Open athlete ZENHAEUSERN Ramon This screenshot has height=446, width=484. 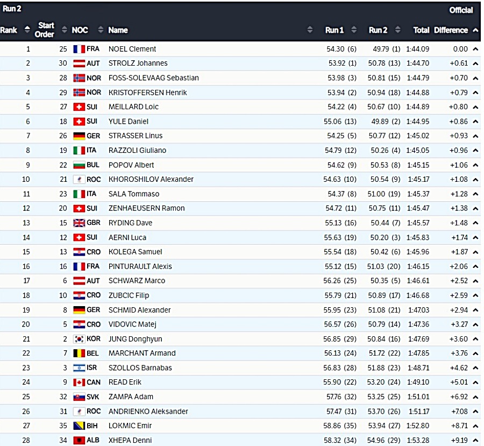(x=147, y=209)
